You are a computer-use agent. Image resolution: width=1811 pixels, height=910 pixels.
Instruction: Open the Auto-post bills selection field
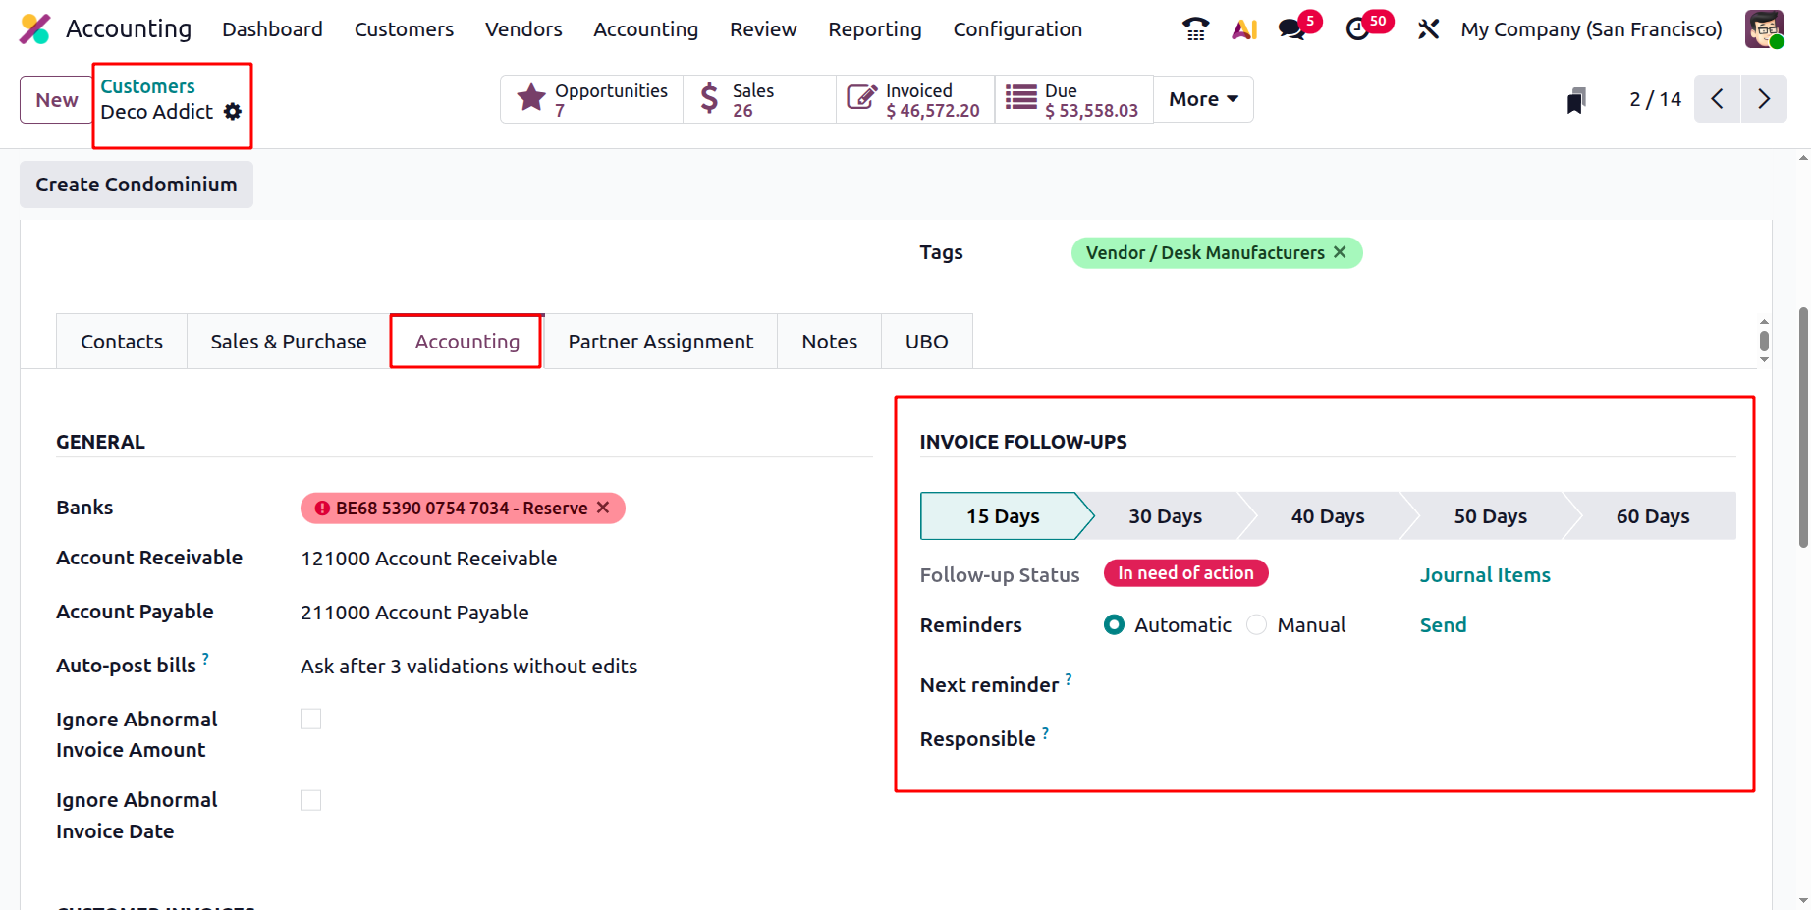[468, 667]
